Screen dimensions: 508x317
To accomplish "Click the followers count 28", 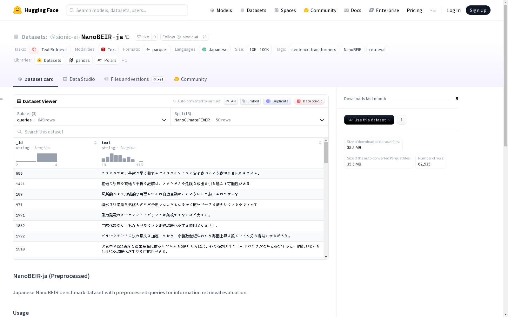I will (204, 37).
